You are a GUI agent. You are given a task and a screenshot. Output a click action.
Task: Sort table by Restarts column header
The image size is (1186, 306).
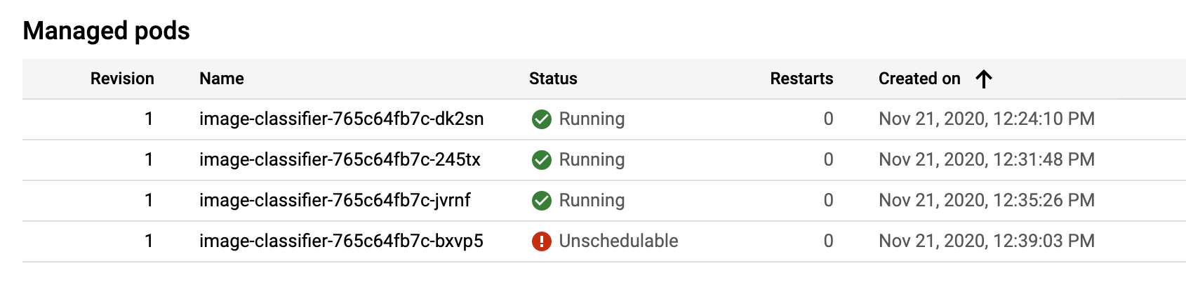tap(801, 79)
